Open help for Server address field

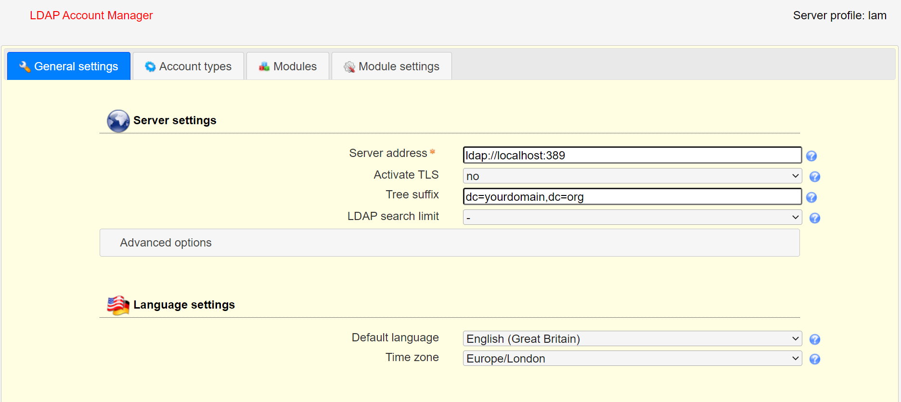811,156
